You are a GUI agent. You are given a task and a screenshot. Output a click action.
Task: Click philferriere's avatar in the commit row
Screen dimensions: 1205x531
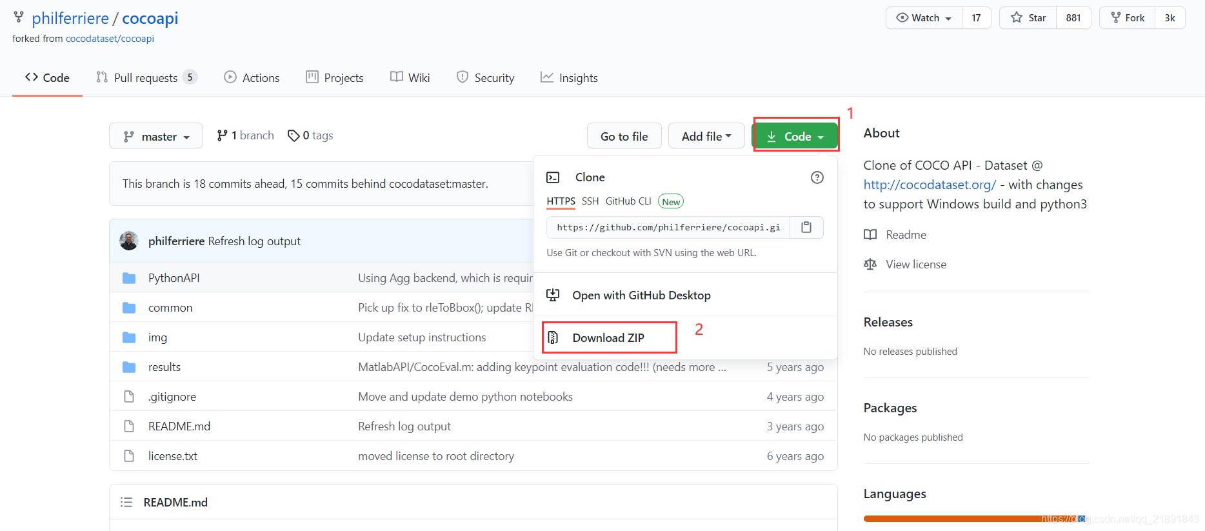tap(129, 241)
